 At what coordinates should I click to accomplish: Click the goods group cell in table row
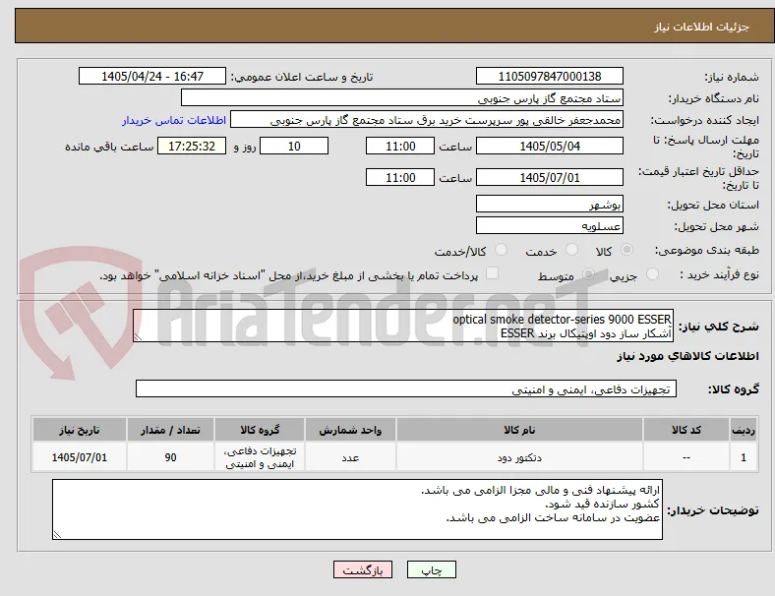coord(260,457)
